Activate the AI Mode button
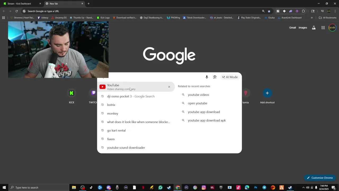339x191 pixels. coord(230,77)
